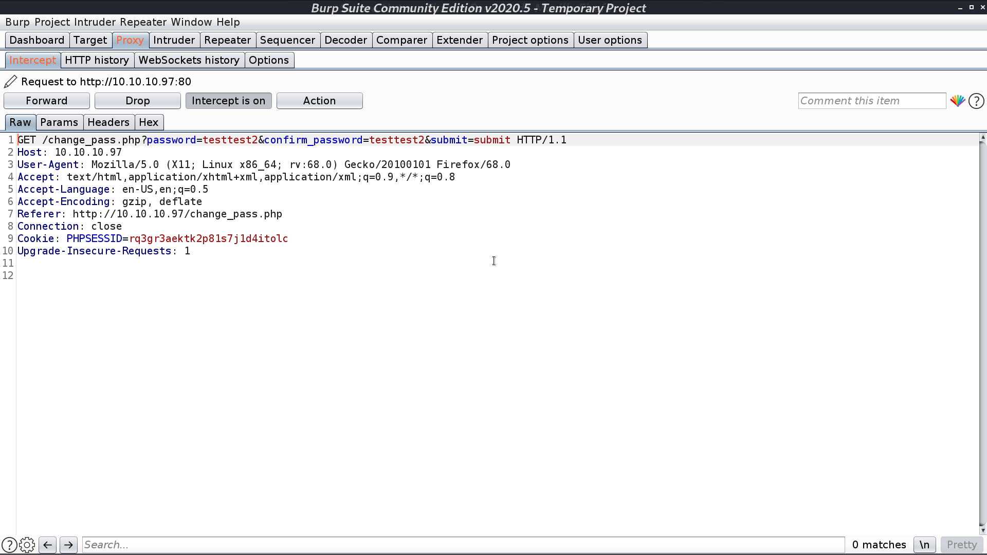The height and width of the screenshot is (555, 987).
Task: Open the Project menu
Action: [x=52, y=22]
